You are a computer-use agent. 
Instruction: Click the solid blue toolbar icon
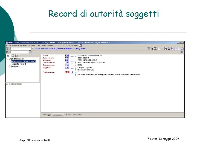point(172,49)
